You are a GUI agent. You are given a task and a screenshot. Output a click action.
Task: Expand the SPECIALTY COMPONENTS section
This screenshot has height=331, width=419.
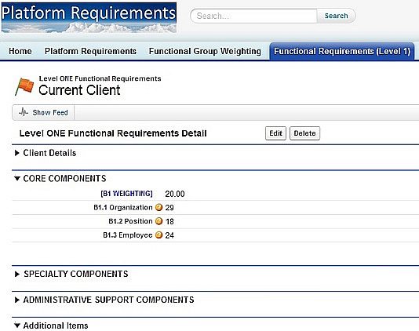(x=17, y=274)
